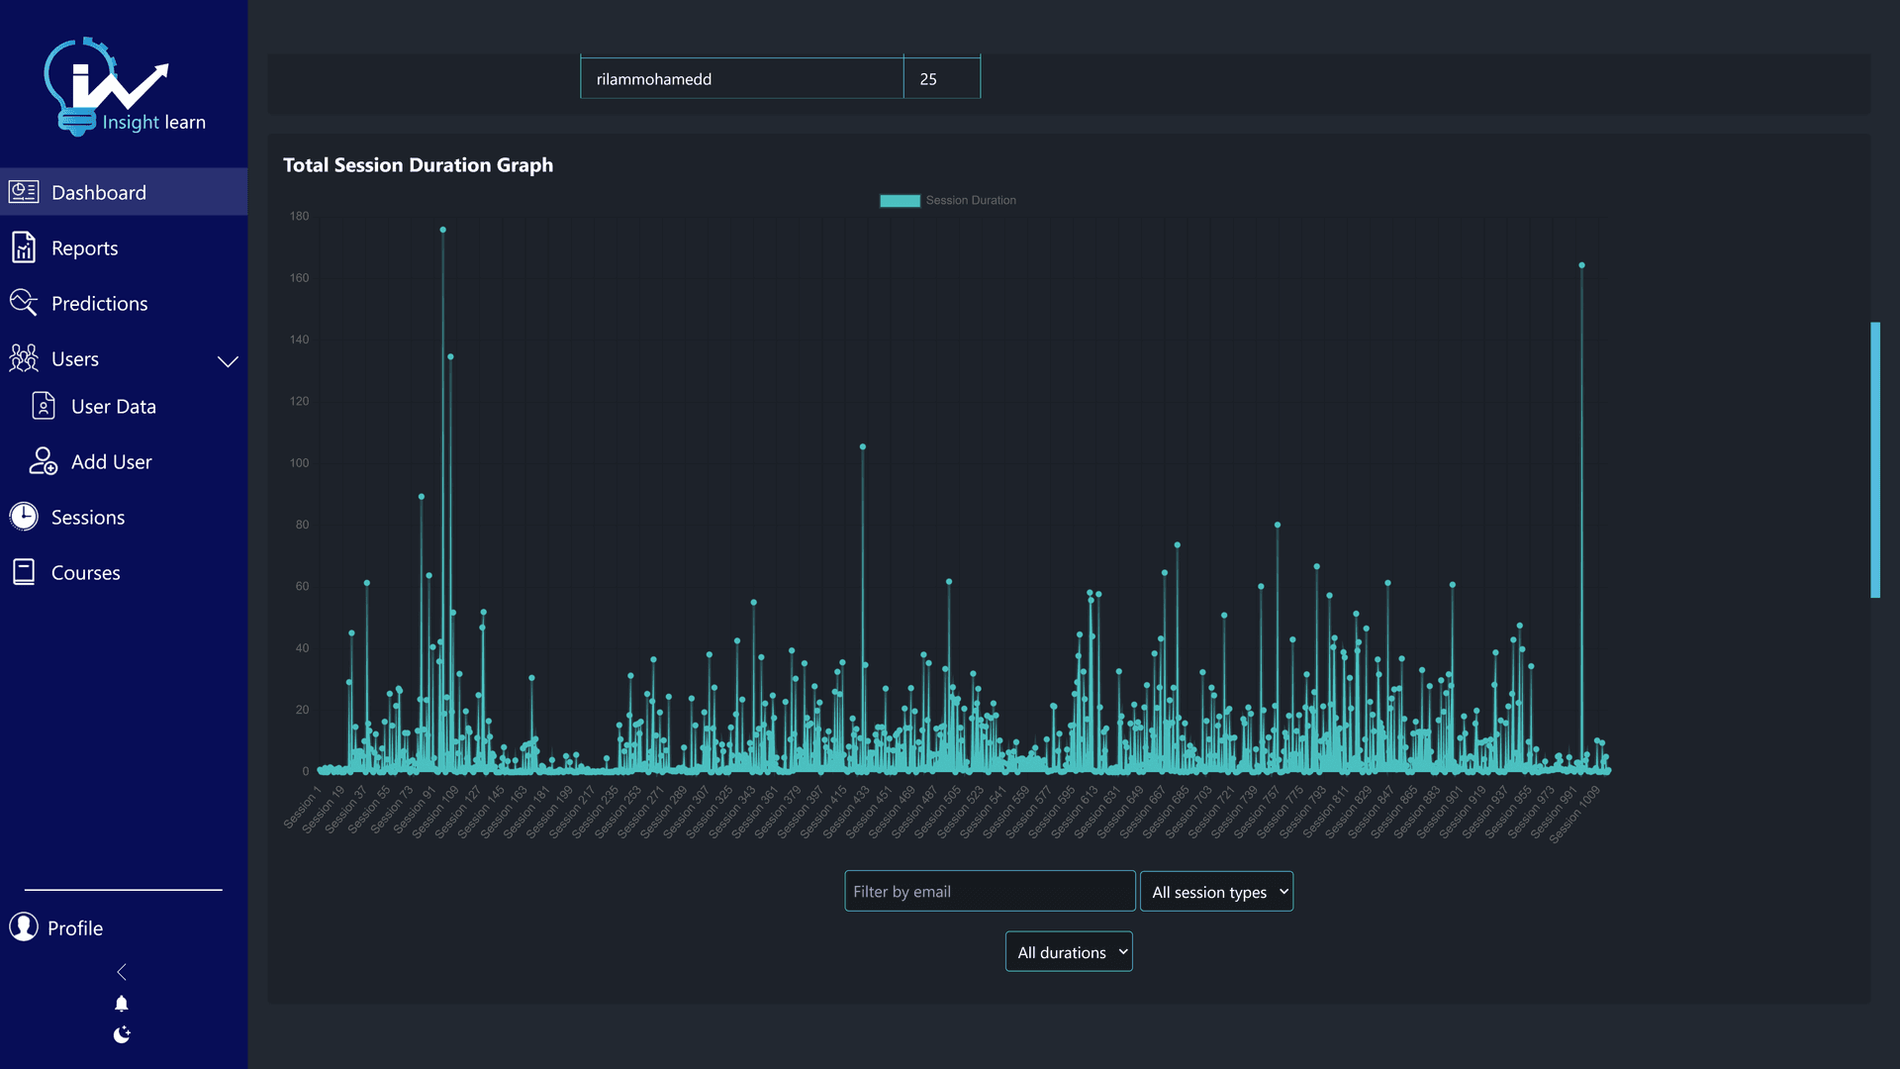Open the All durations dropdown
The height and width of the screenshot is (1069, 1900).
[x=1068, y=951]
